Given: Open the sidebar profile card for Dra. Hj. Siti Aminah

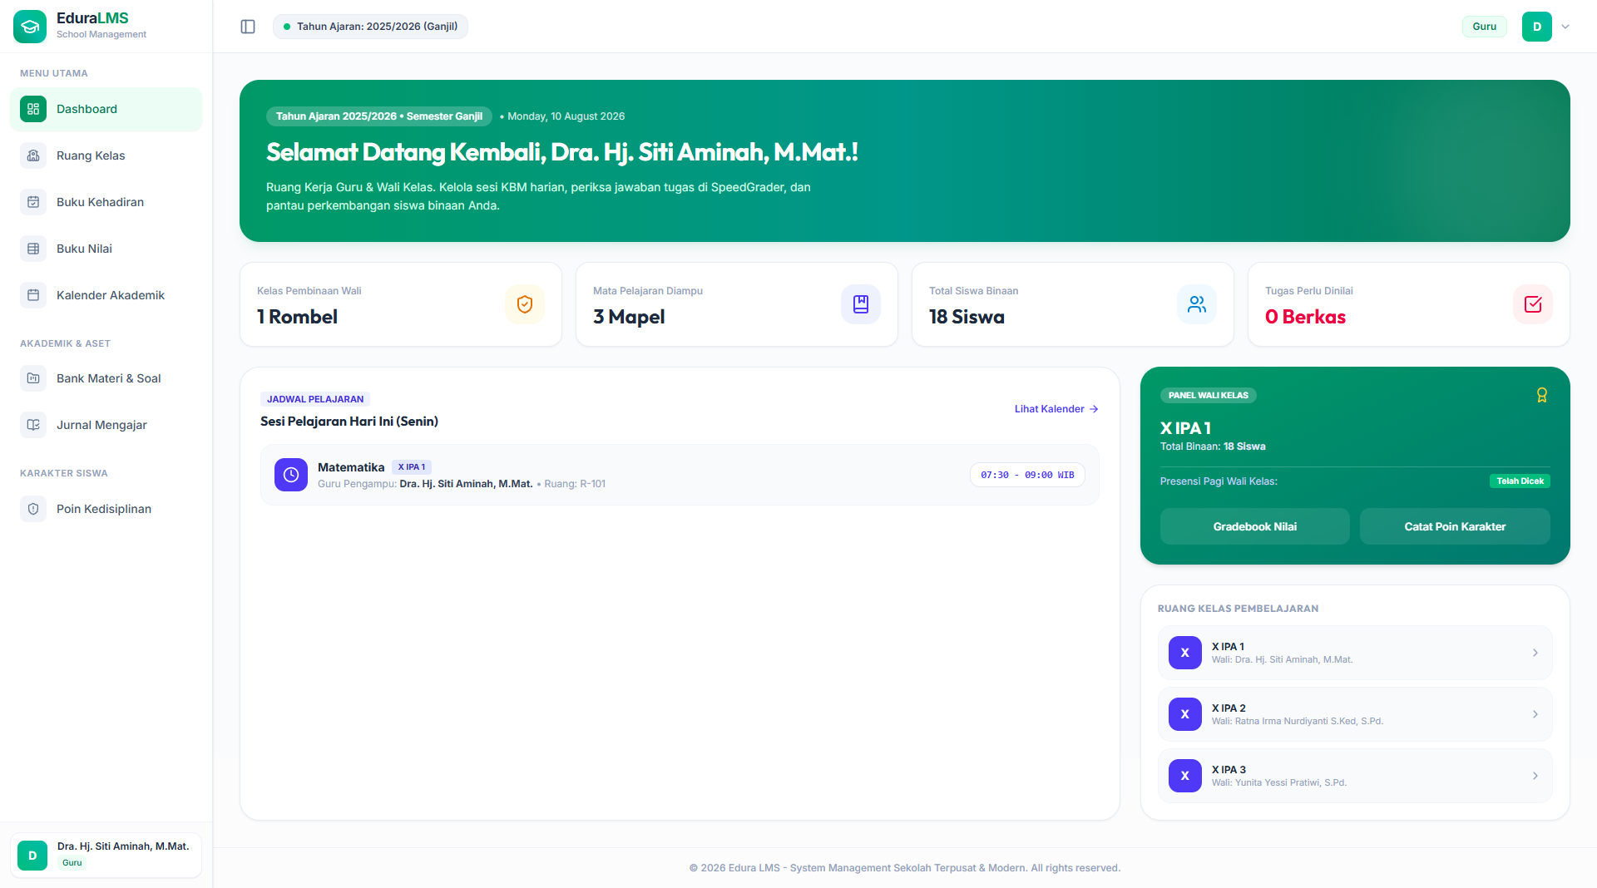Looking at the screenshot, I should 106,855.
